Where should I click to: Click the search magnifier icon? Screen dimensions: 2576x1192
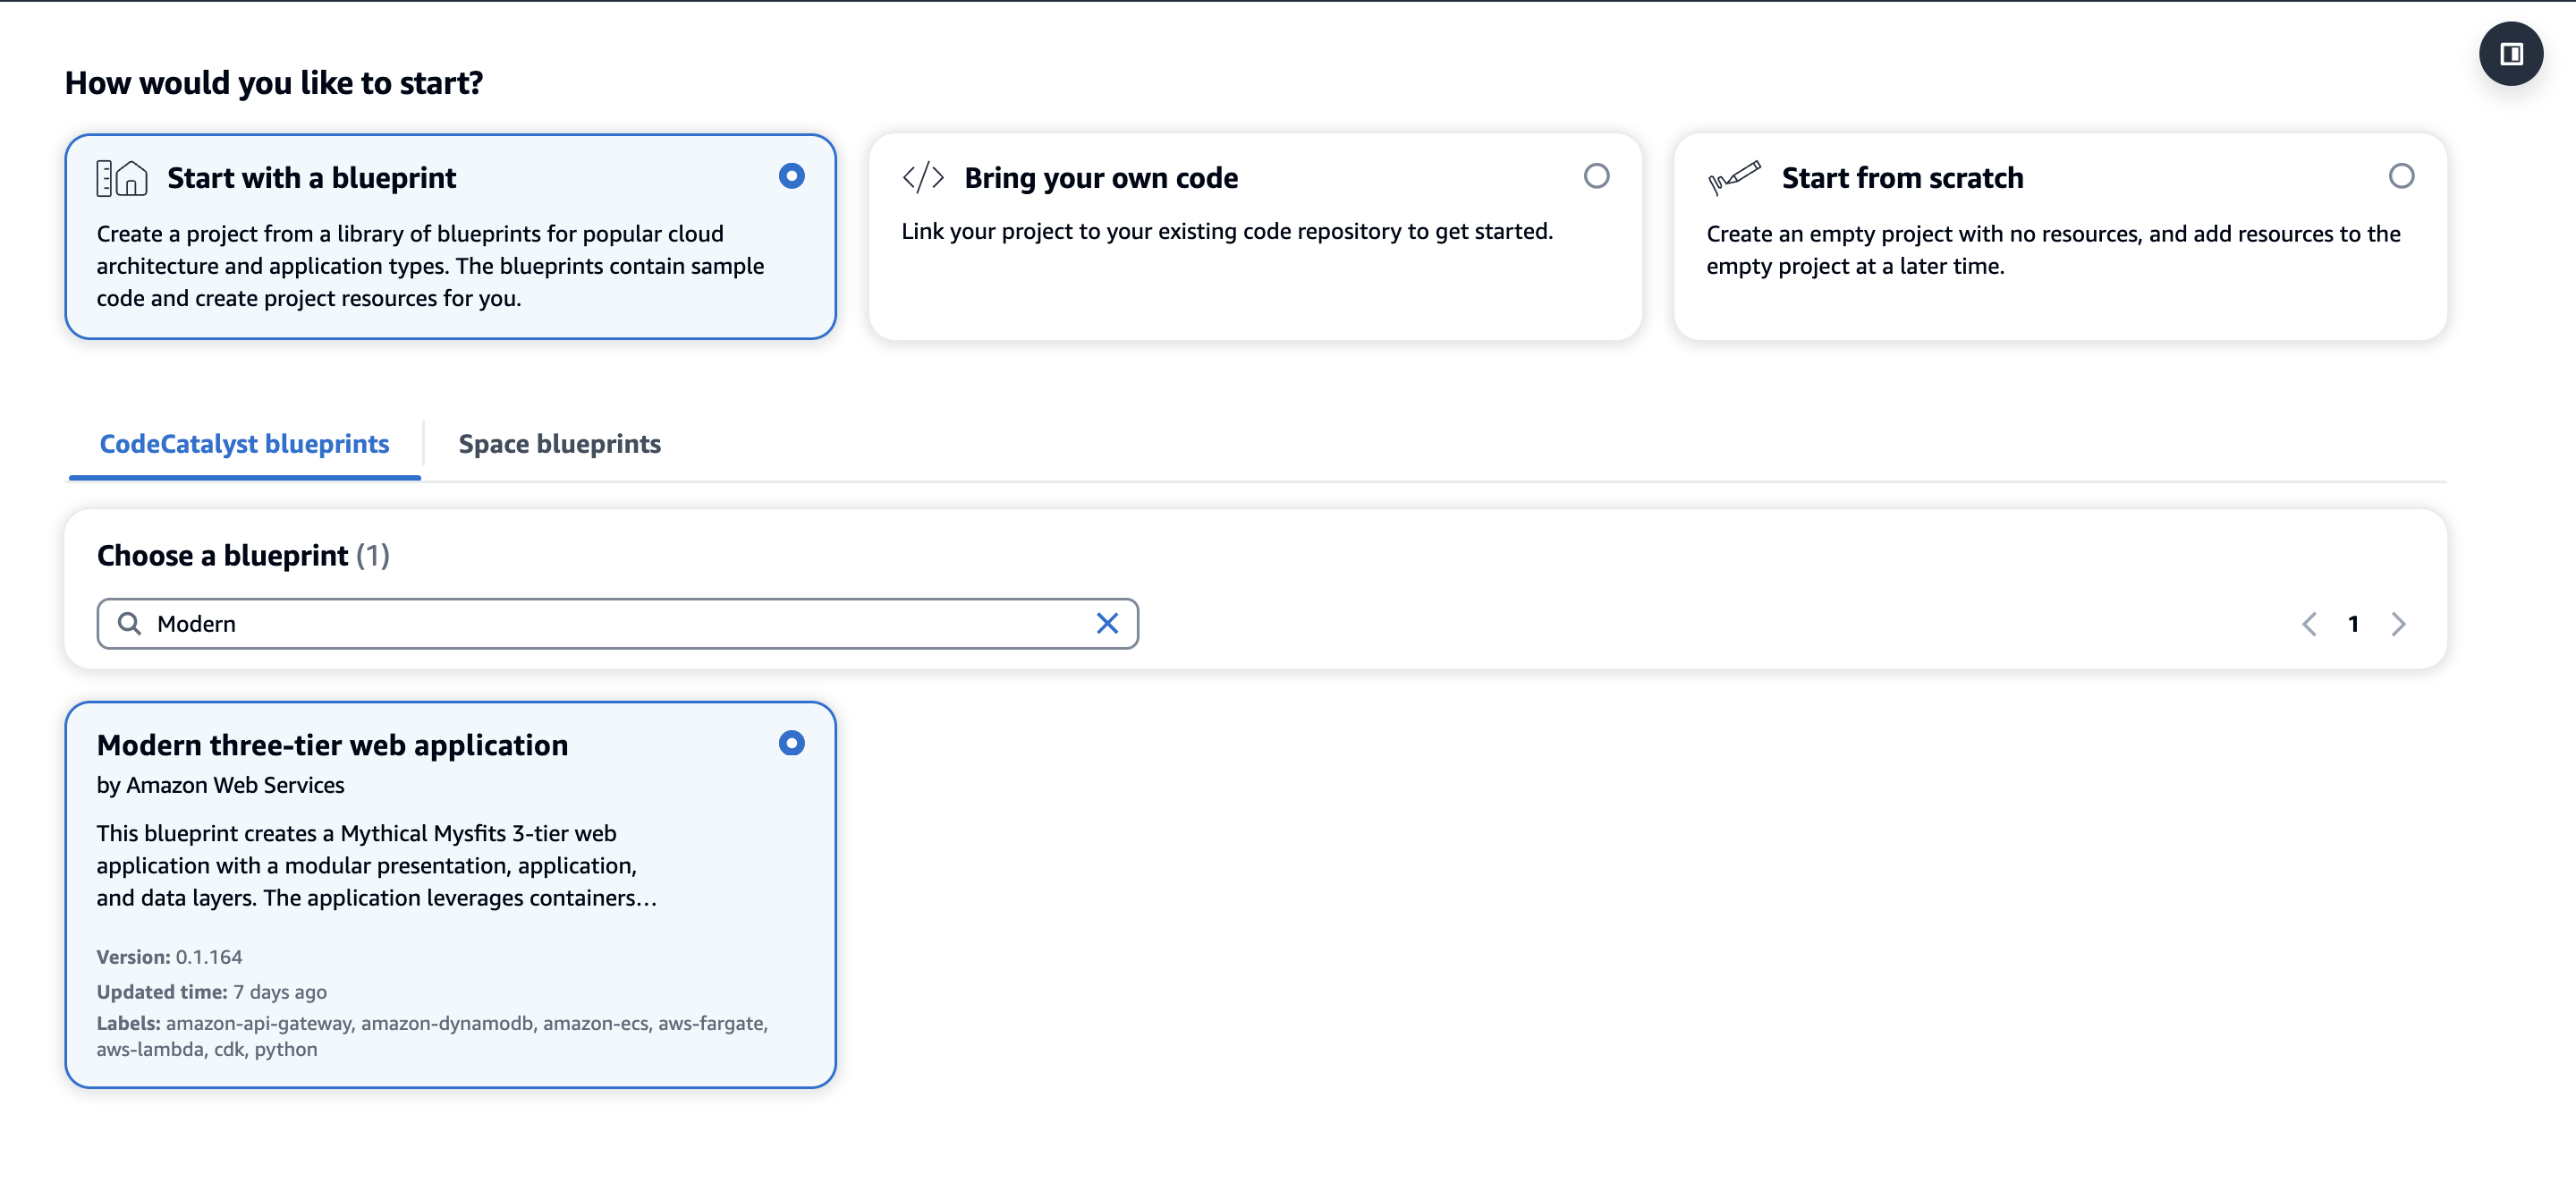[130, 623]
